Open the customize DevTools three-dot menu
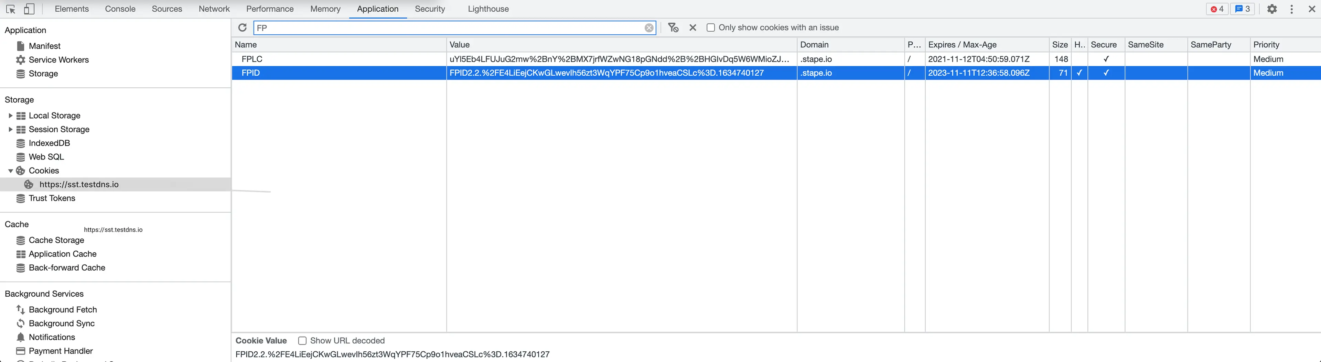The width and height of the screenshot is (1321, 362). coord(1292,9)
